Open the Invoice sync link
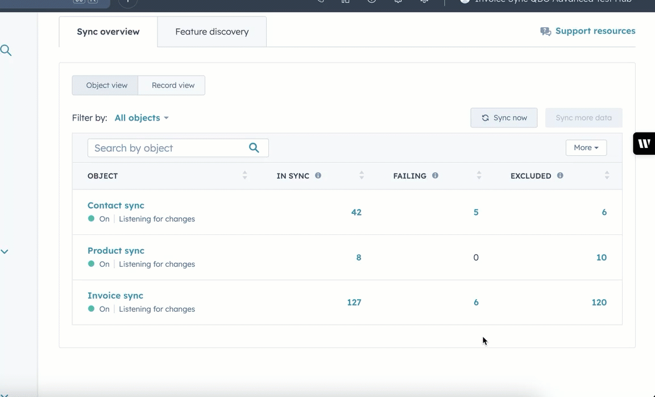Image resolution: width=655 pixels, height=397 pixels. [115, 295]
